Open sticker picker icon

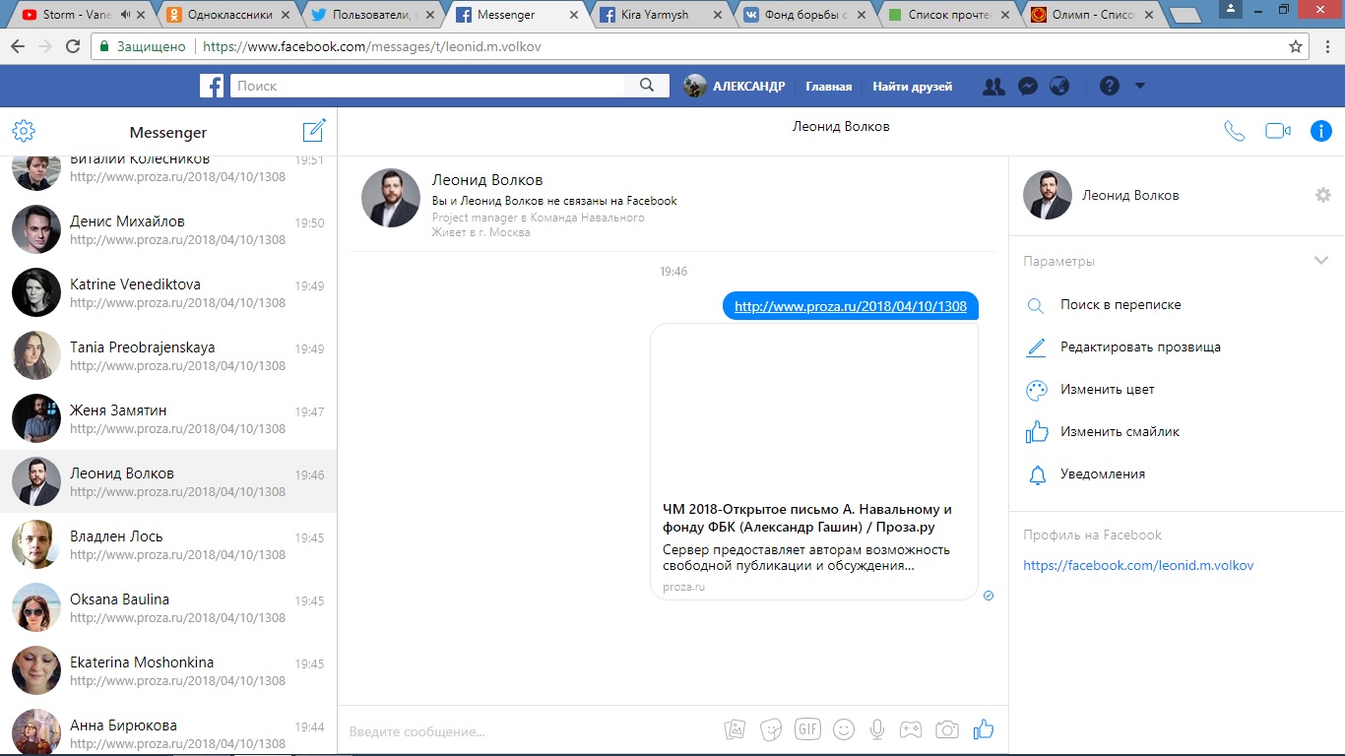click(x=771, y=729)
